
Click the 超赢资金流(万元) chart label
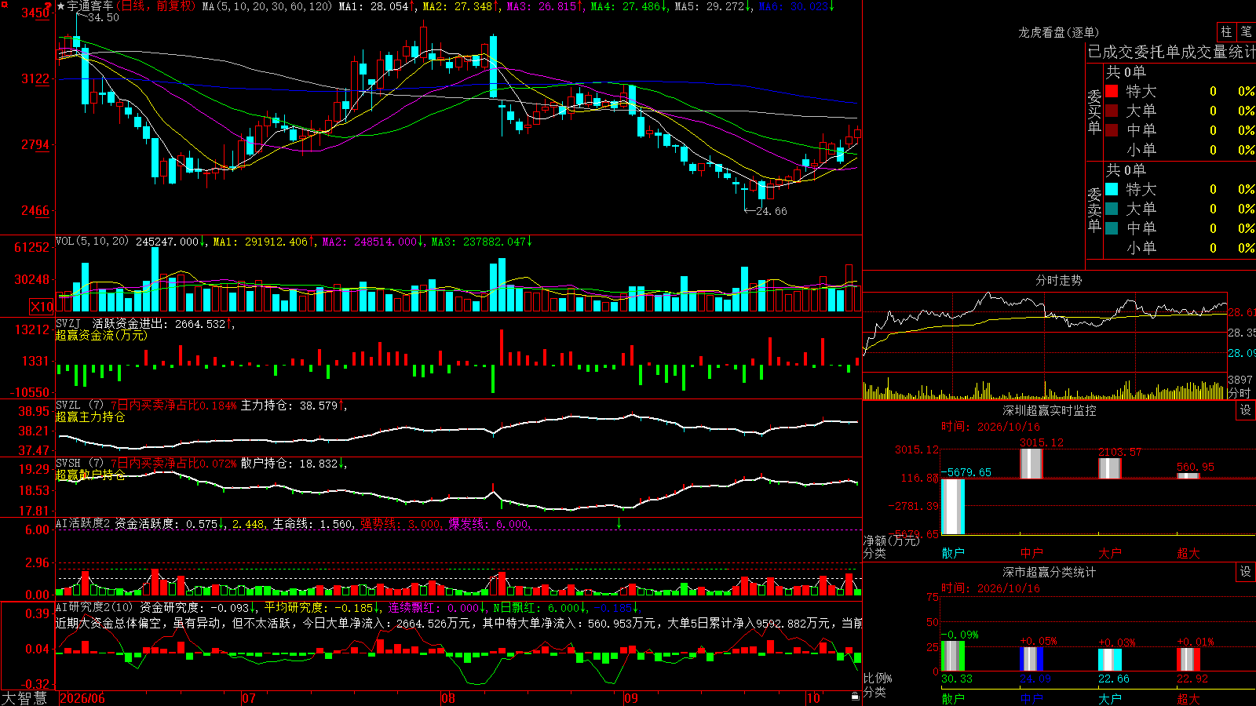[101, 335]
